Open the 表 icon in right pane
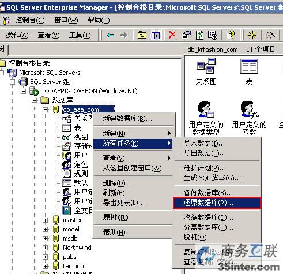Viewport: 283px width, 274px height. (x=249, y=66)
